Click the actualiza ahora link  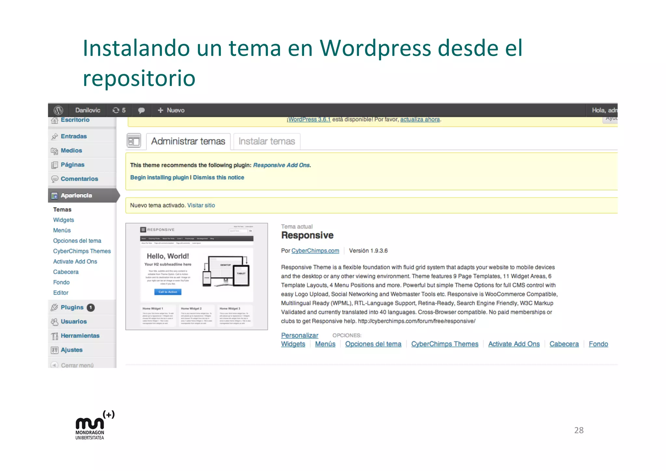click(x=420, y=119)
